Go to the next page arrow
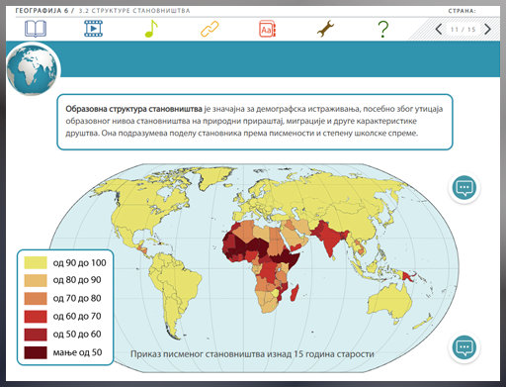 487,30
